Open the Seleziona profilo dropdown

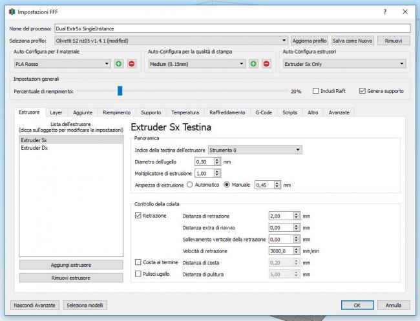[x=171, y=40]
